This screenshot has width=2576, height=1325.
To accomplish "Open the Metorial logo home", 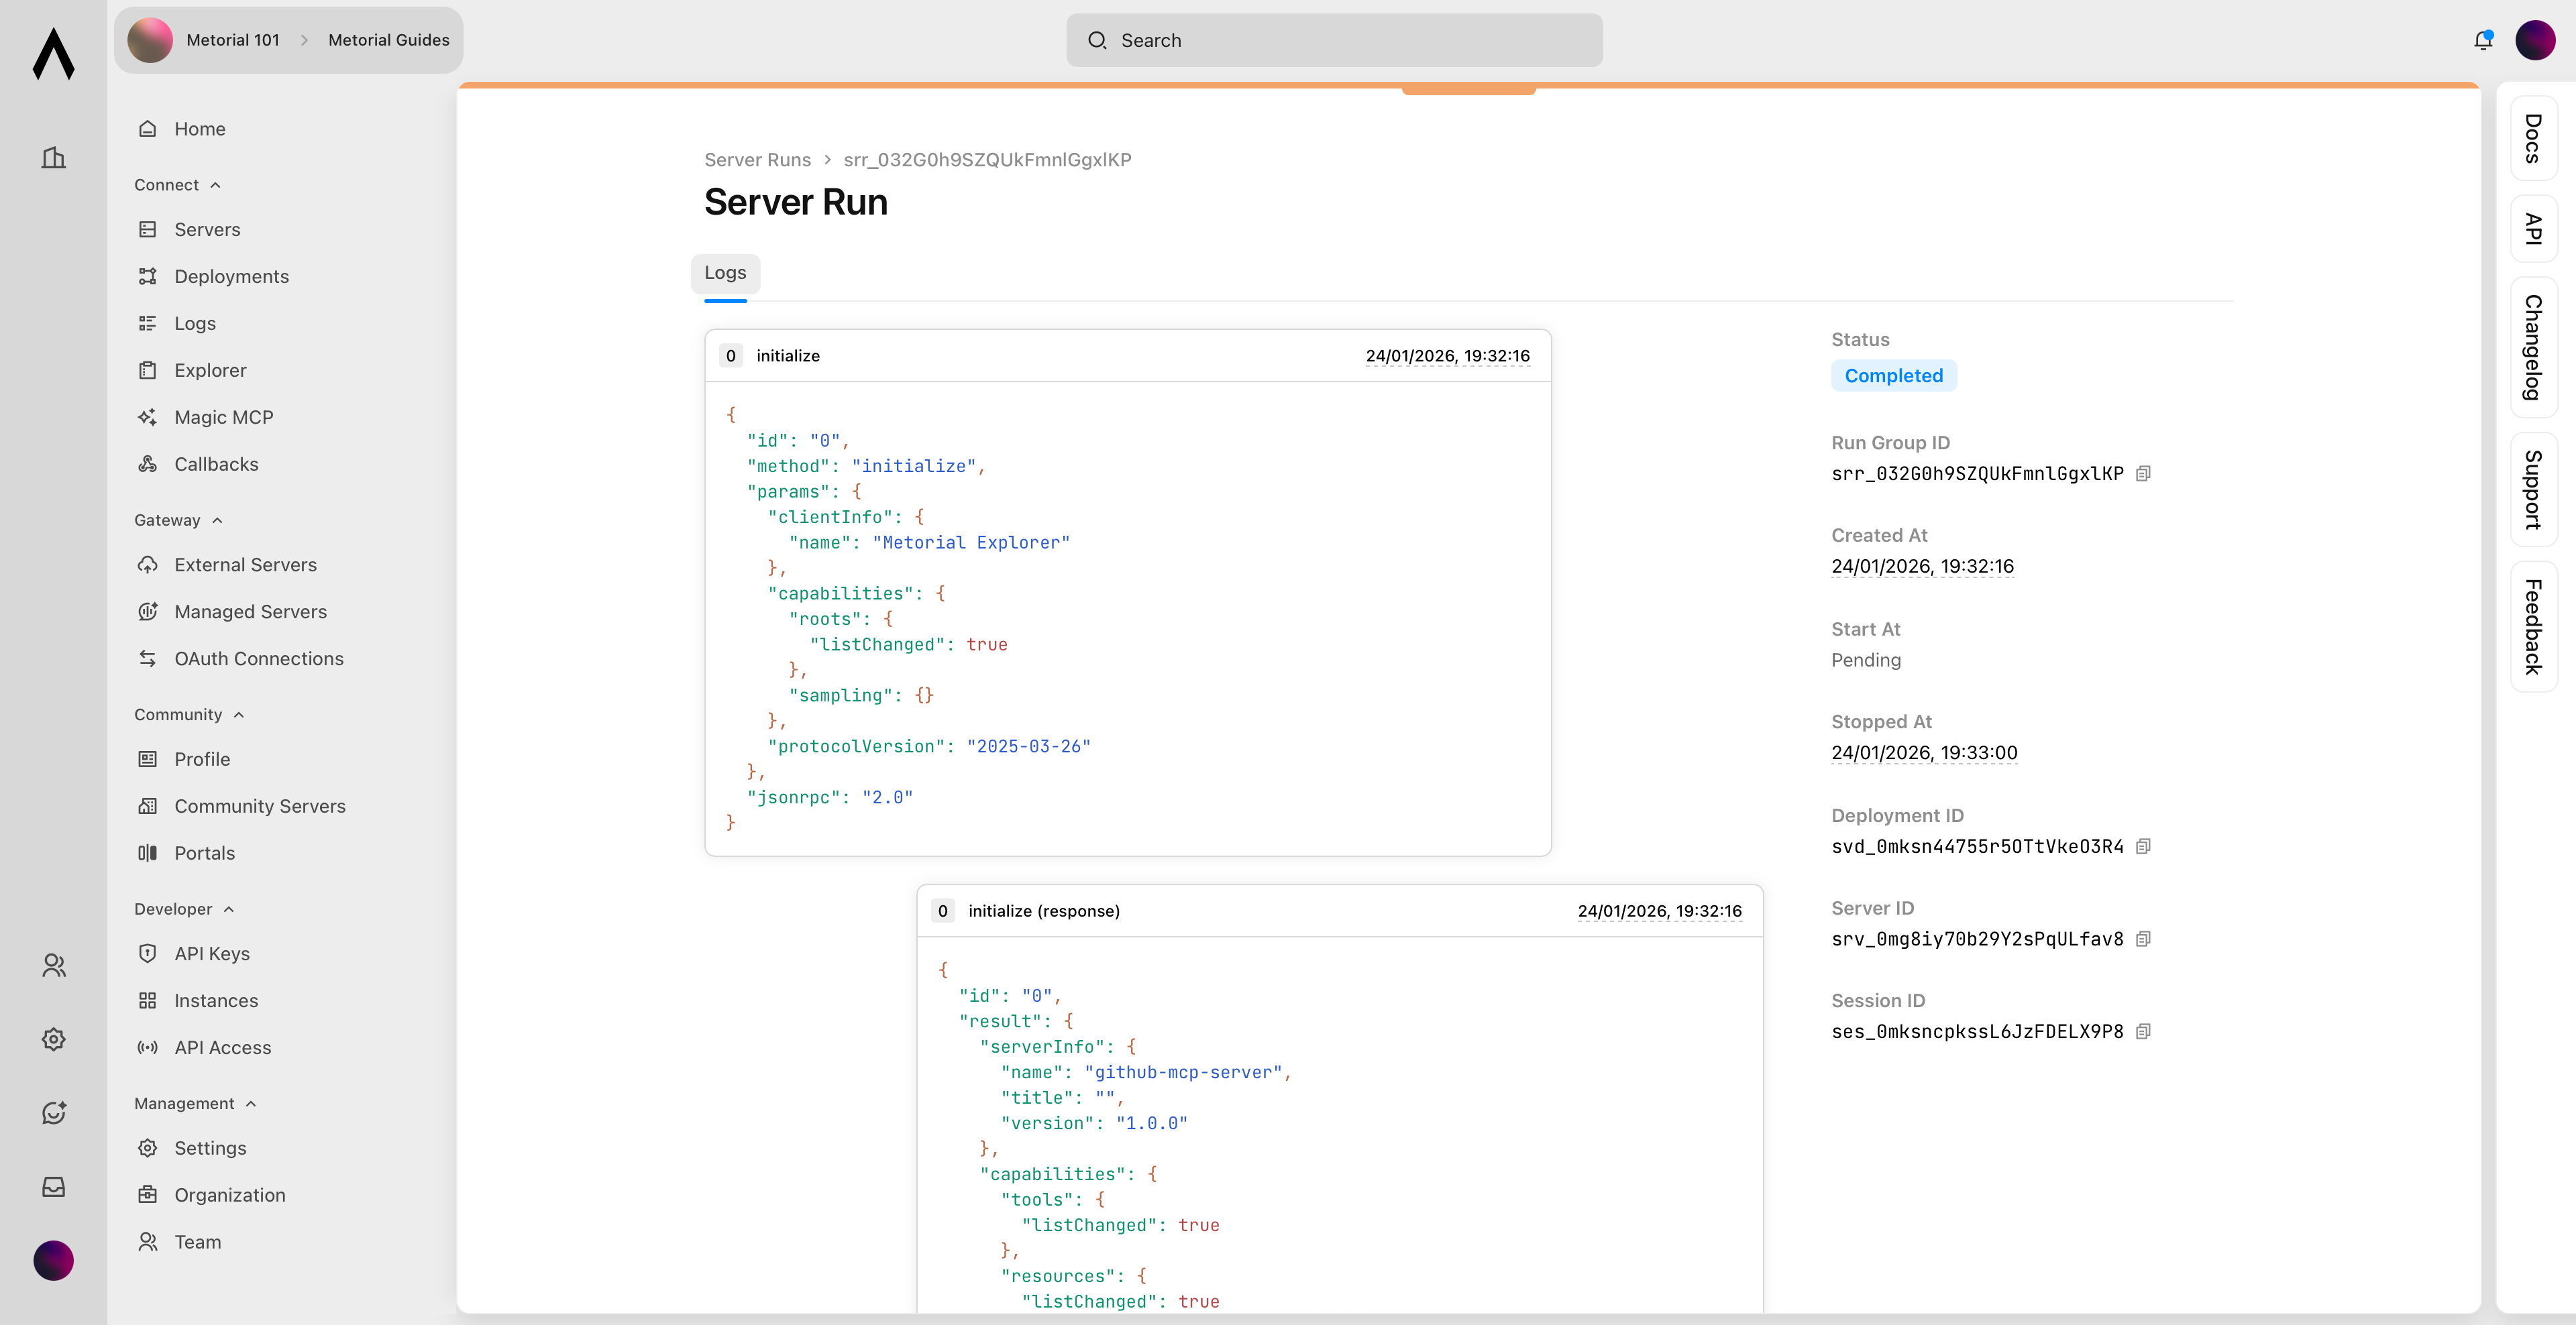I will coord(54,54).
